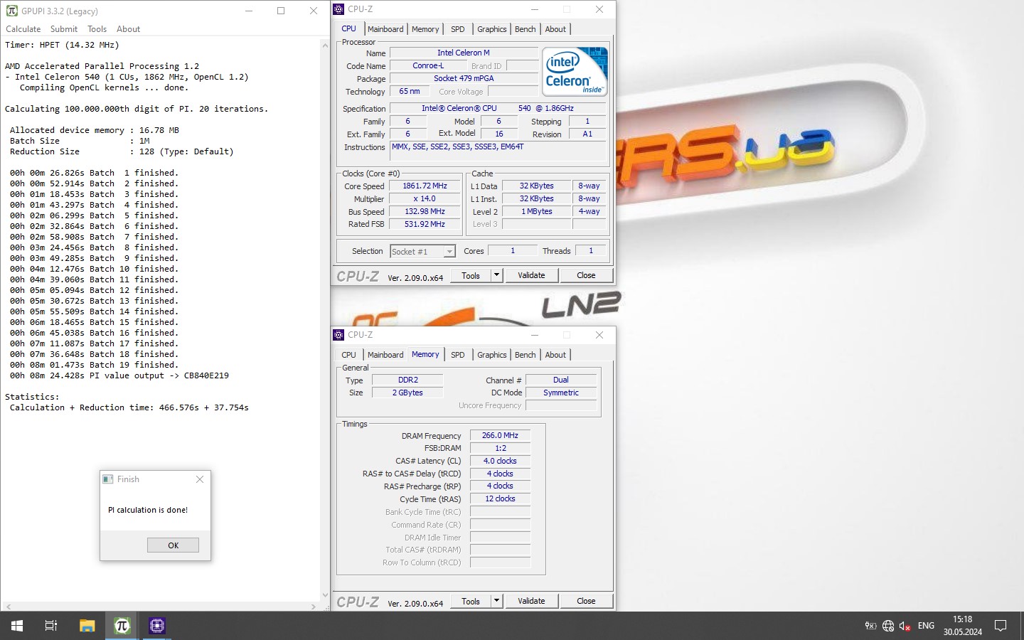
Task: Click GPUPI vertical scrollbar down arrow
Action: pyautogui.click(x=325, y=595)
